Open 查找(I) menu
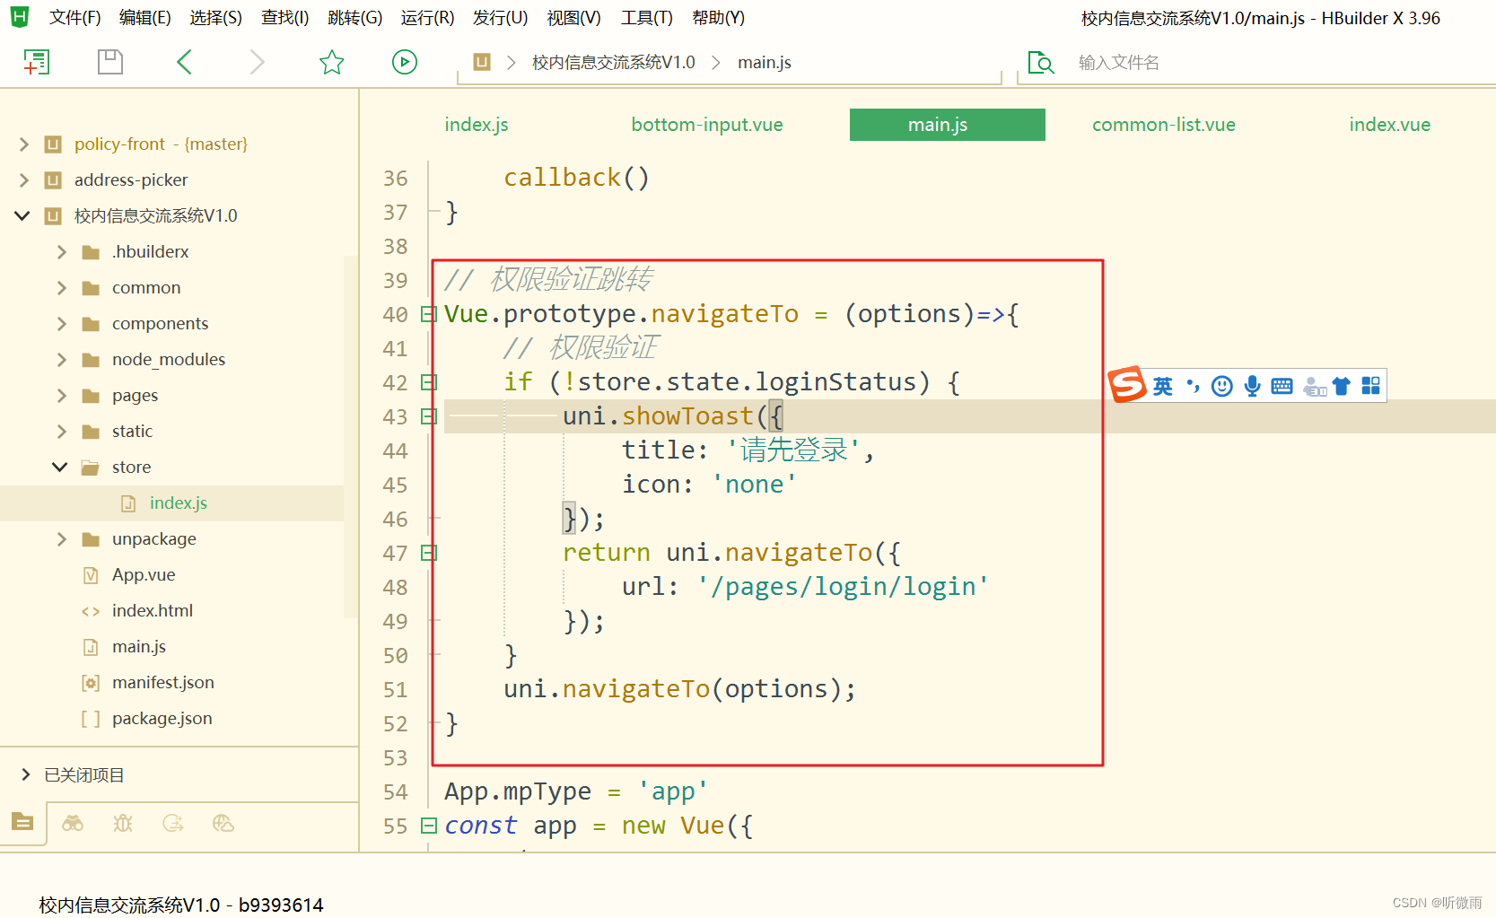Viewport: 1496px width, 918px height. pyautogui.click(x=284, y=18)
